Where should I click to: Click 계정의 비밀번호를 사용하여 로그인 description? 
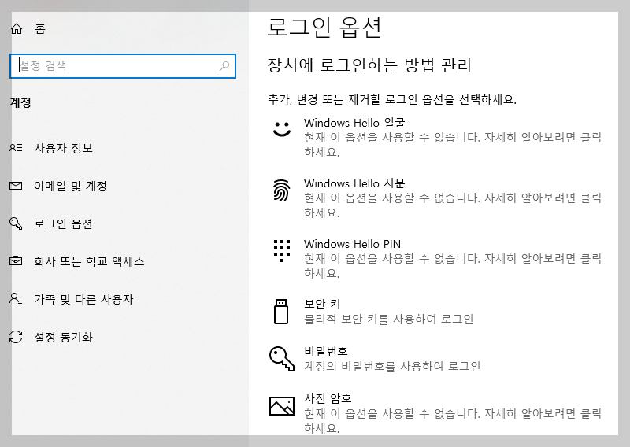click(392, 366)
